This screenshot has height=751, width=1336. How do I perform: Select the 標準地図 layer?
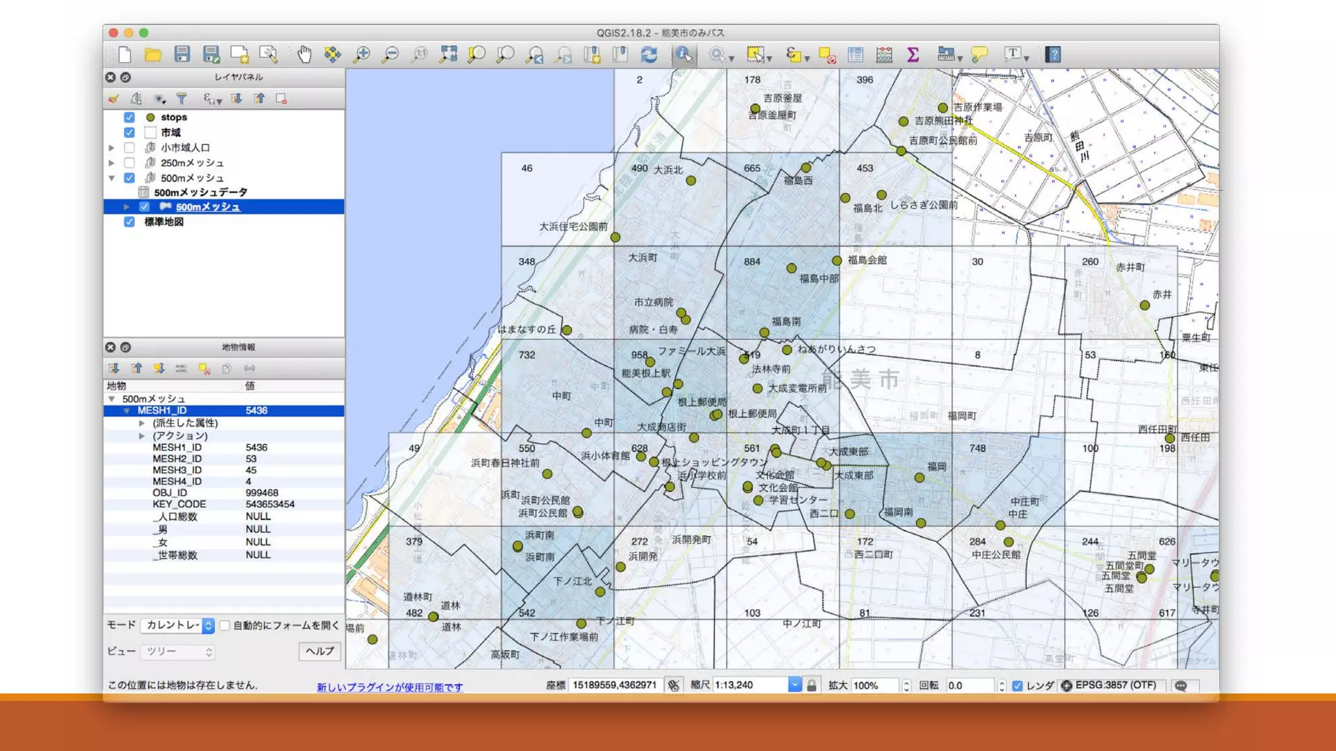(164, 222)
